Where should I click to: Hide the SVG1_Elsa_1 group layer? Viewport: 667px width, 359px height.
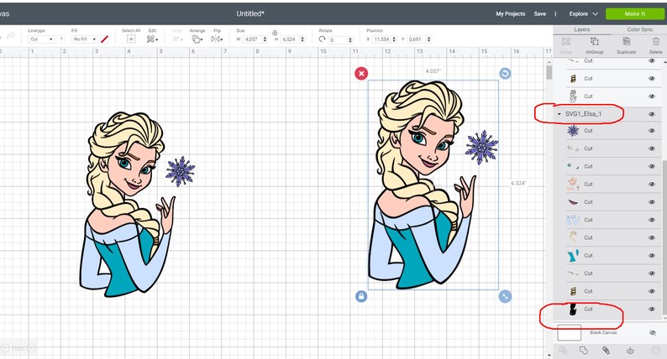651,114
